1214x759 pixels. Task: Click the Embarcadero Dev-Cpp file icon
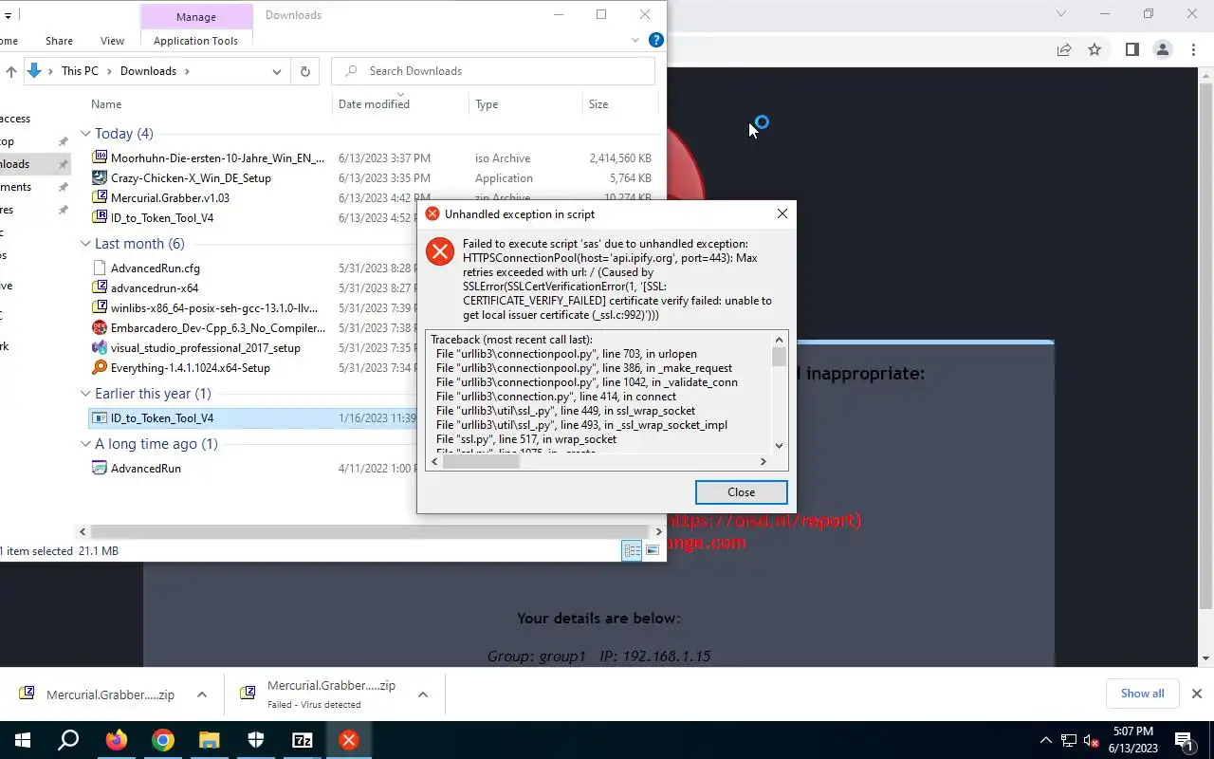point(100,328)
